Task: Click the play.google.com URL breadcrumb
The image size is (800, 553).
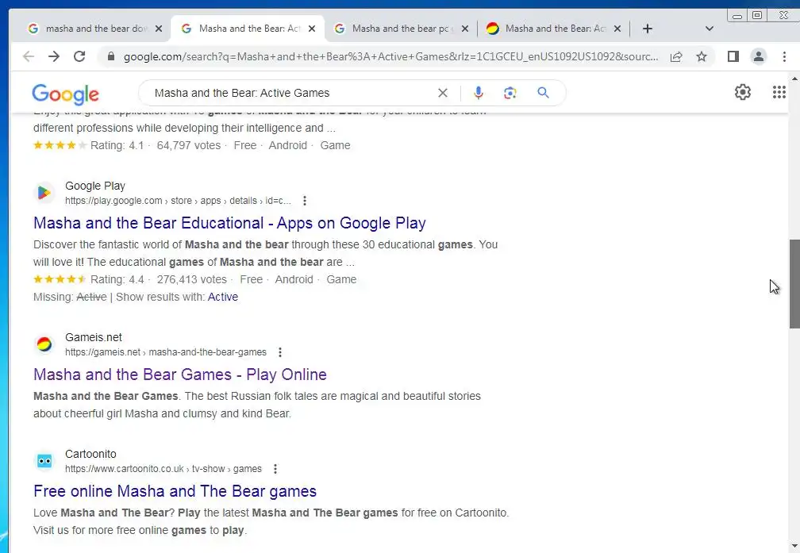Action: tap(178, 201)
